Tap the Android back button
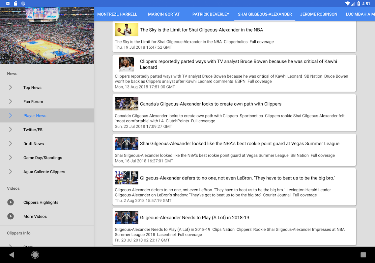Image resolution: width=375 pixels, height=263 pixels. pyautogui.click(x=12, y=255)
